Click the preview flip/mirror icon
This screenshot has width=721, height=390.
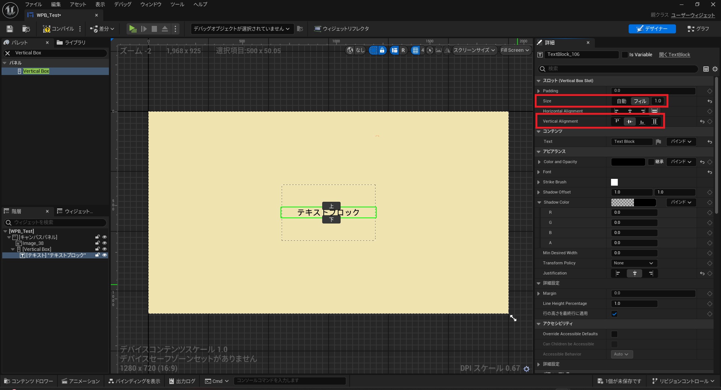(x=446, y=50)
